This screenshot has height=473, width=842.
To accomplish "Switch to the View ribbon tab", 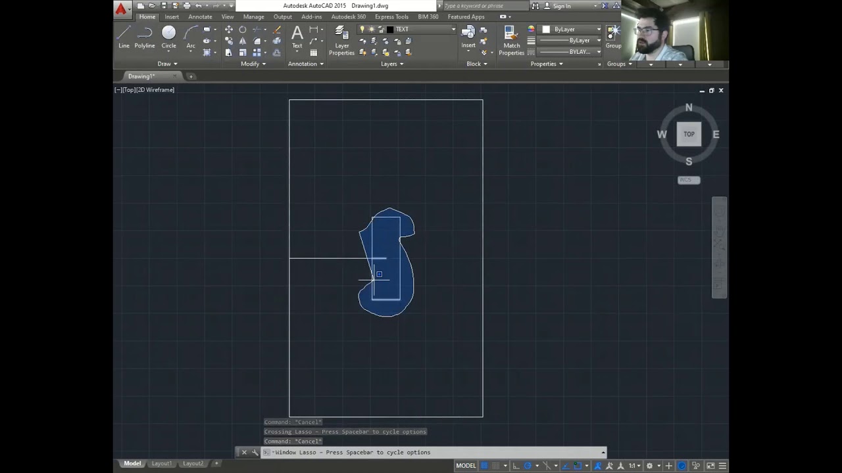I will pyautogui.click(x=228, y=17).
